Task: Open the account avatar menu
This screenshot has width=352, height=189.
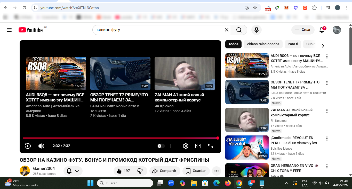Action: tap(337, 30)
